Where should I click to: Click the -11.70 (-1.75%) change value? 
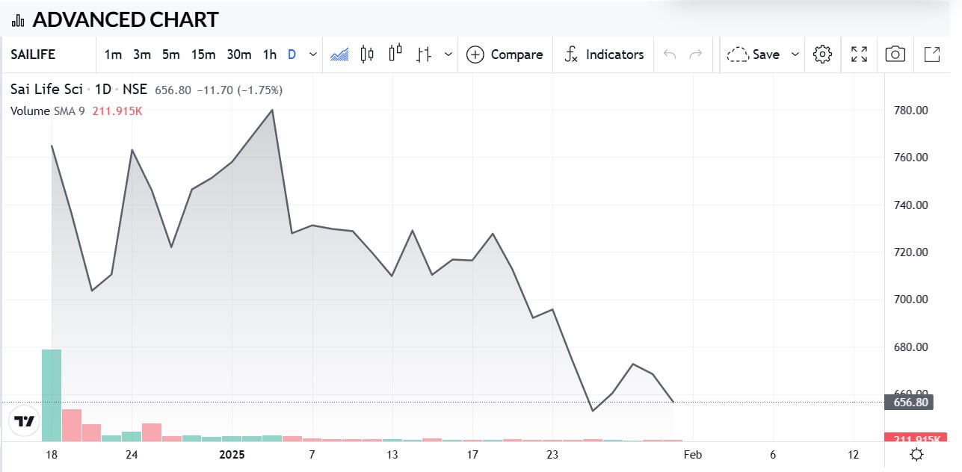[x=239, y=90]
